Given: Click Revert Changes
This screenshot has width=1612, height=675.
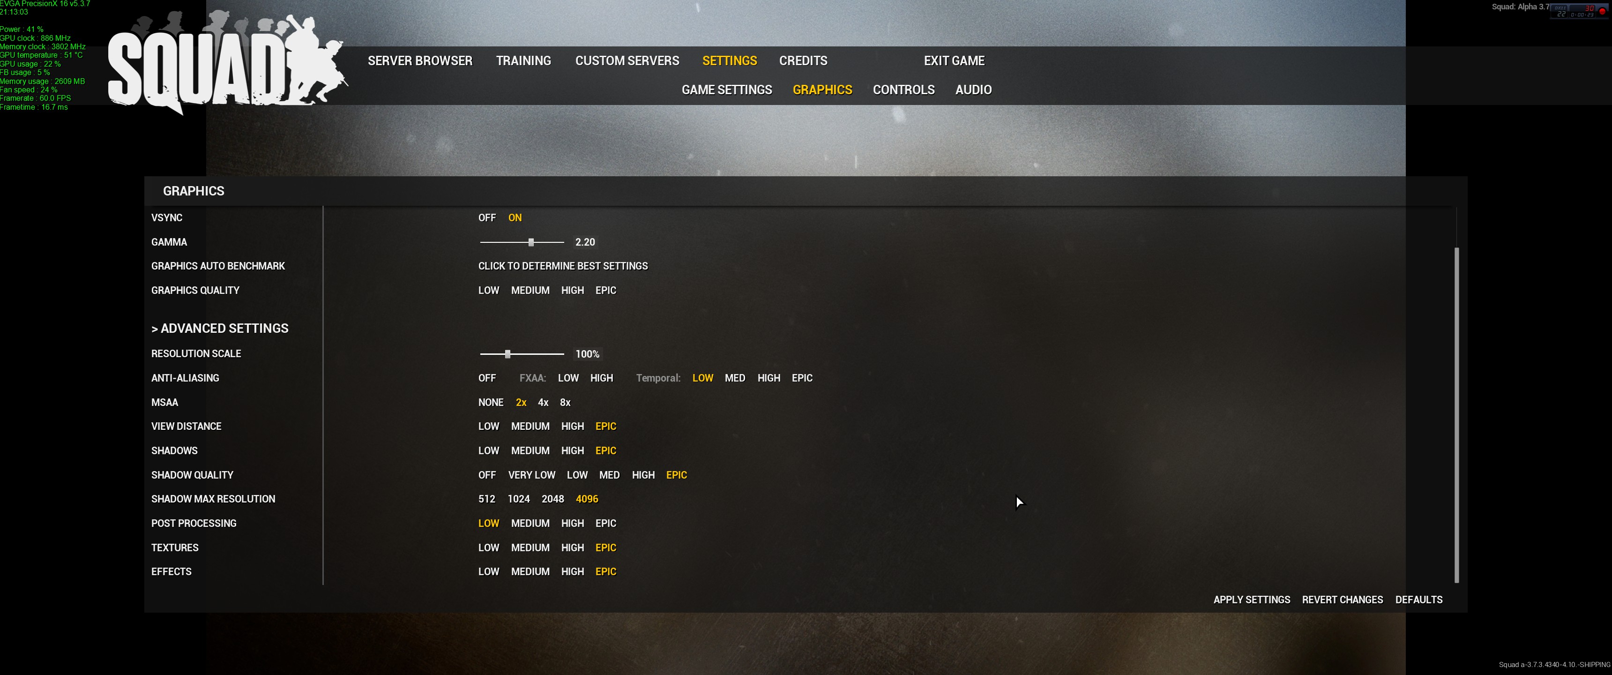Looking at the screenshot, I should pos(1342,599).
